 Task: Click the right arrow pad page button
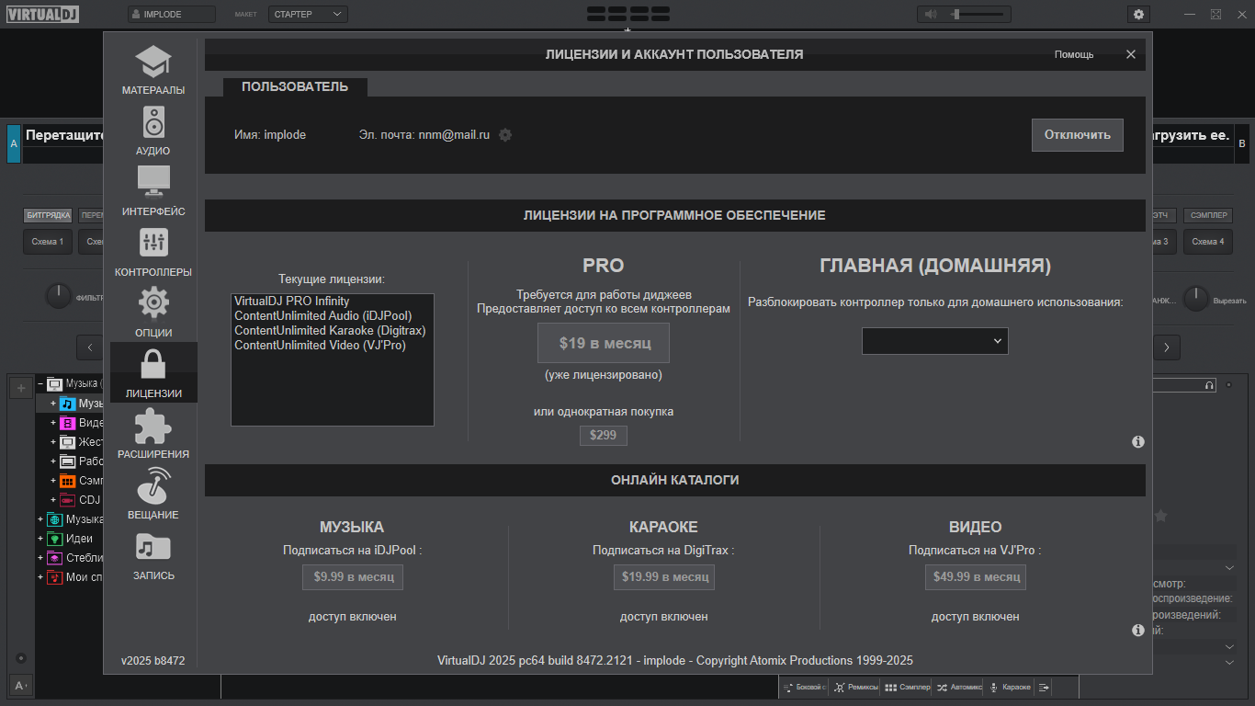tap(1167, 347)
